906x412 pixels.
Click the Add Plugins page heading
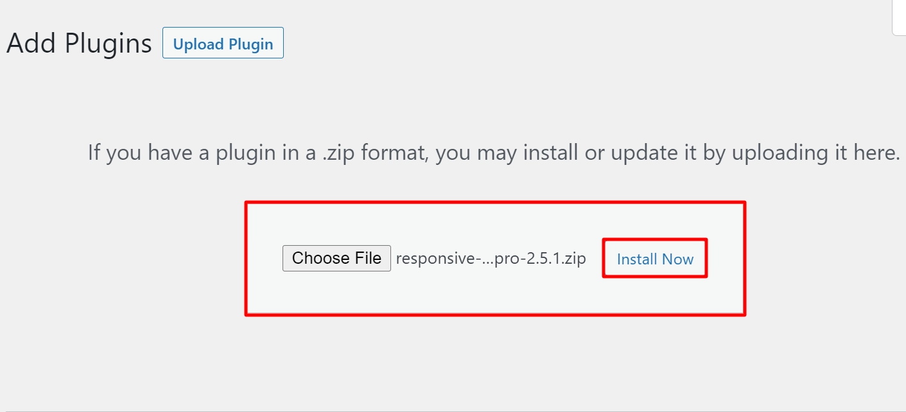point(78,43)
